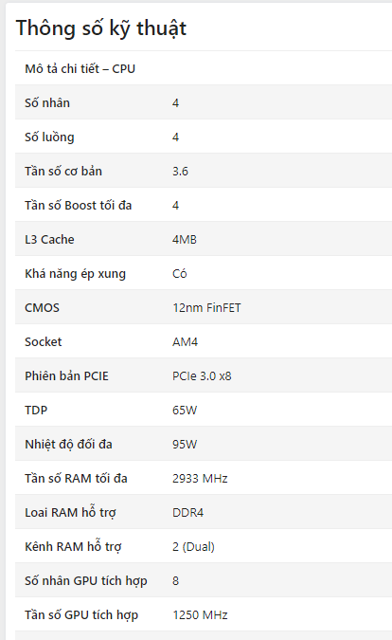392x640 pixels.
Task: Click the "Kênh RAM hỗ trợ" label
Action: click(73, 546)
